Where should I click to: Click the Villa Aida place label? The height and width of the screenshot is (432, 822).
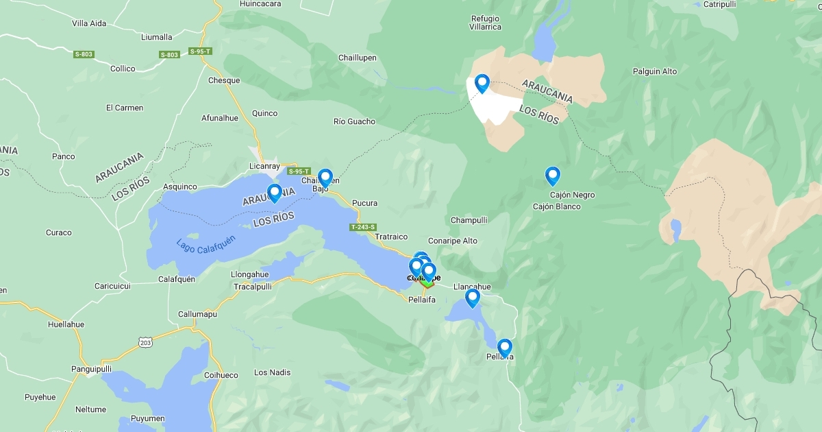click(89, 23)
